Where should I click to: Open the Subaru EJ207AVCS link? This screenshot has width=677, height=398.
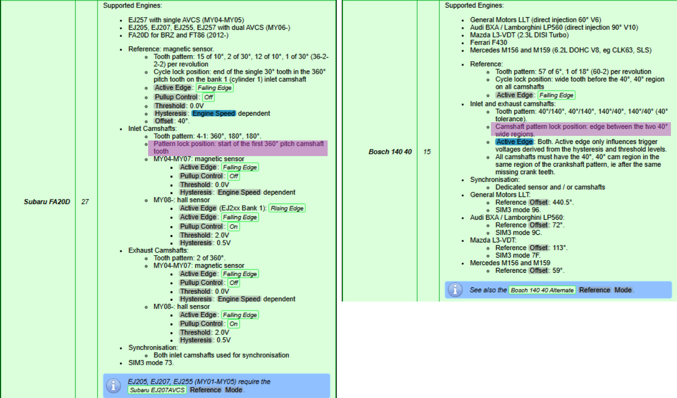157,390
